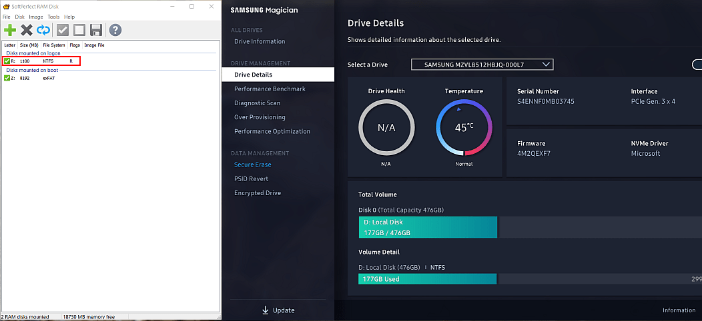
Task: Click the blue remount arrows toolbar icon
Action: click(43, 30)
